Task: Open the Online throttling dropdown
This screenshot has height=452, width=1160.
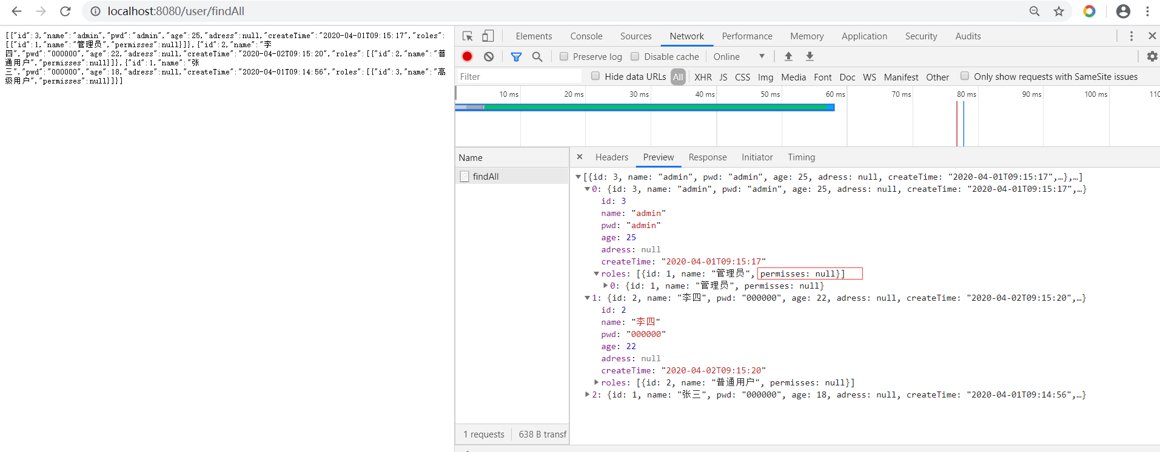Action: 739,56
